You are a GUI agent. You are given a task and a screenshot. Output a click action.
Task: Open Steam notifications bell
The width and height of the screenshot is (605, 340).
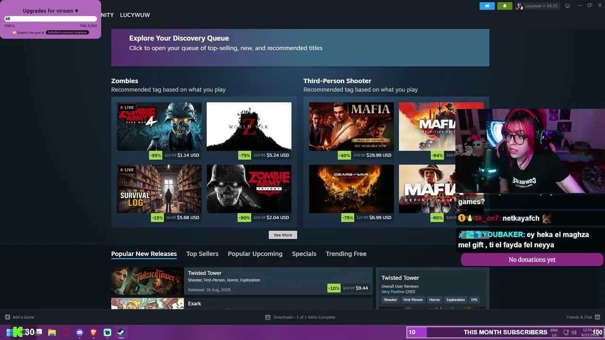(505, 6)
